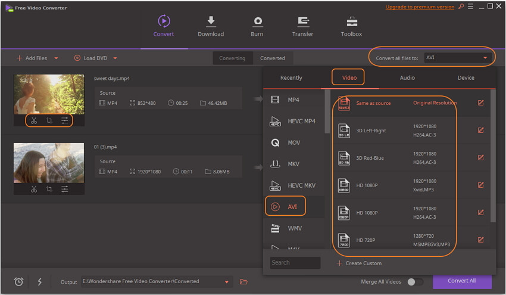Open the Transfer section
This screenshot has height=295, width=506.
pyautogui.click(x=302, y=26)
